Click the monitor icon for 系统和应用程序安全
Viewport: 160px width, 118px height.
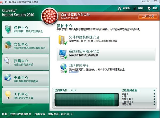pyautogui.click(x=63, y=54)
